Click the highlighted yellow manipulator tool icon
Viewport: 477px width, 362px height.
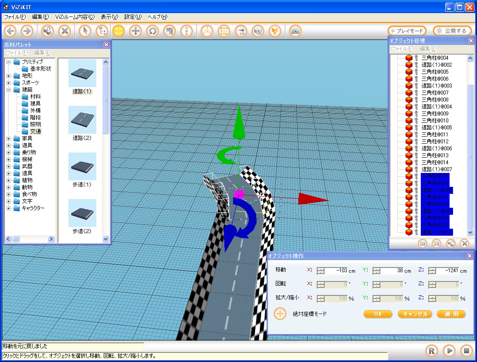(x=118, y=31)
